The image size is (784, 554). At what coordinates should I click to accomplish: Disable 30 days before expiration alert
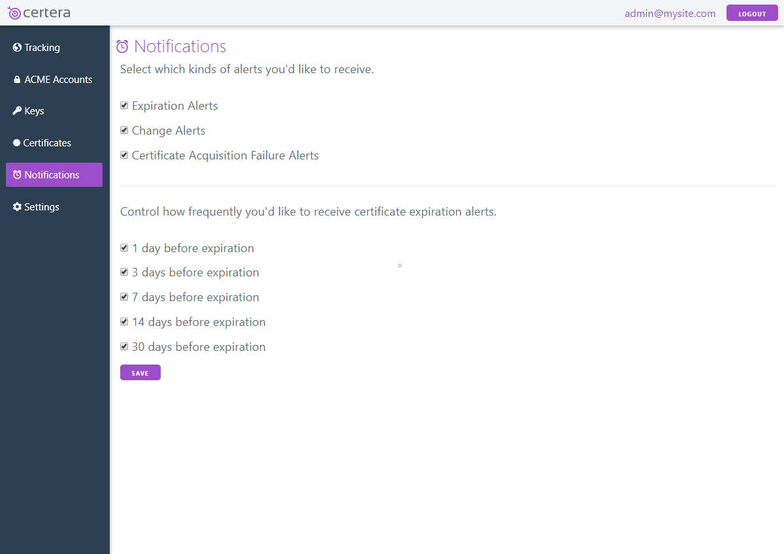[124, 346]
